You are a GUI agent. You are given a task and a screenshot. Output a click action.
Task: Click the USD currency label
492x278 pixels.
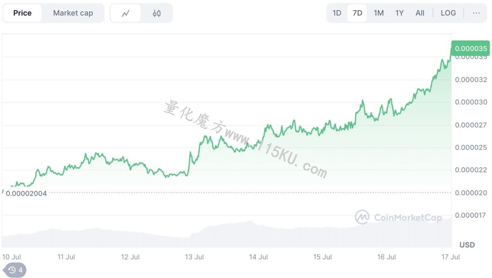coord(467,245)
